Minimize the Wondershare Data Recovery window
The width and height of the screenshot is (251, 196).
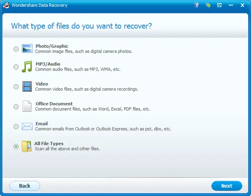pyautogui.click(x=231, y=5)
